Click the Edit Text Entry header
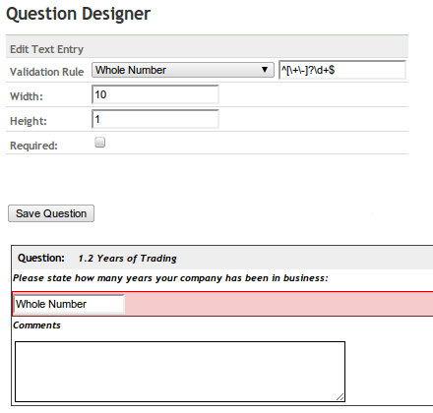Screen dimensions: 433x413 point(47,49)
